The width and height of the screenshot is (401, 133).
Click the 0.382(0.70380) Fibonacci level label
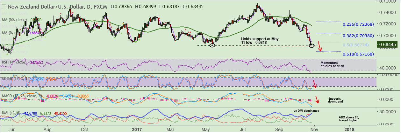click(x=358, y=36)
